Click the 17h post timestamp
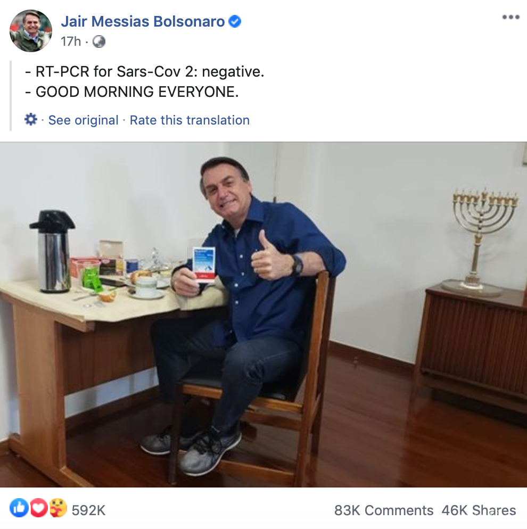Screen dimensions: 527x529 [x=71, y=42]
